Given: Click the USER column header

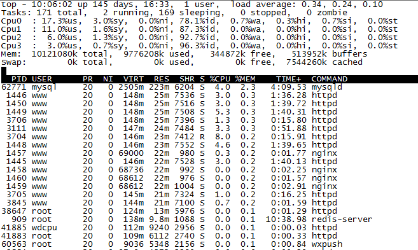Looking at the screenshot, I should click(x=42, y=79).
